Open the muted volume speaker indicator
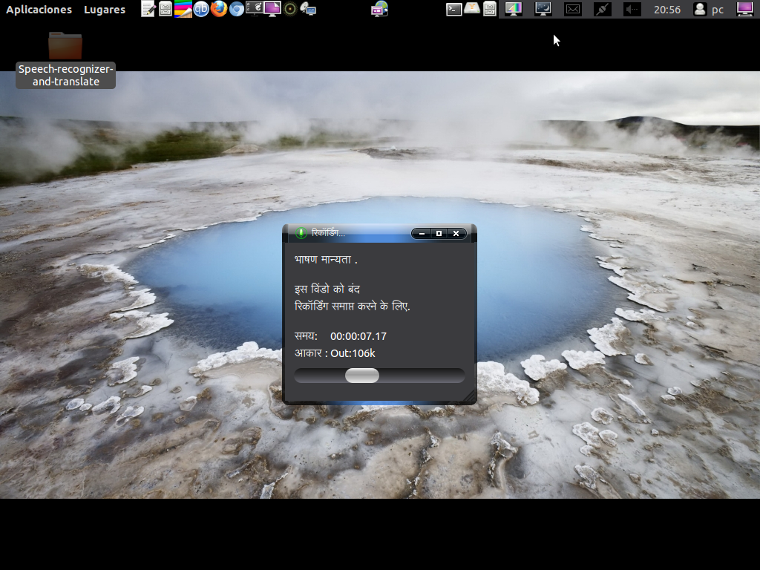 (632, 9)
